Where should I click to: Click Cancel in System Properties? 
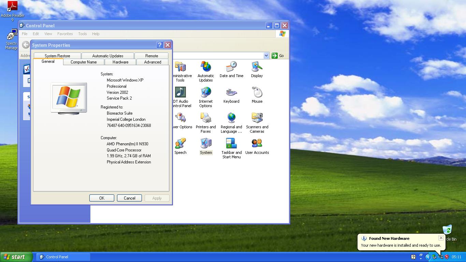click(x=129, y=198)
